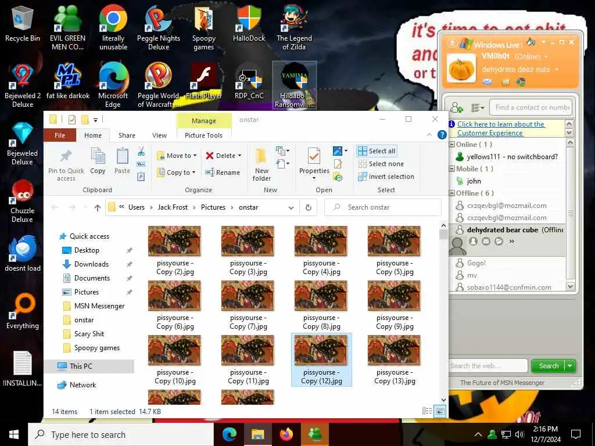Screen dimensions: 595x446
Task: Click the Add a contact icon in Messenger
Action: pos(457,107)
